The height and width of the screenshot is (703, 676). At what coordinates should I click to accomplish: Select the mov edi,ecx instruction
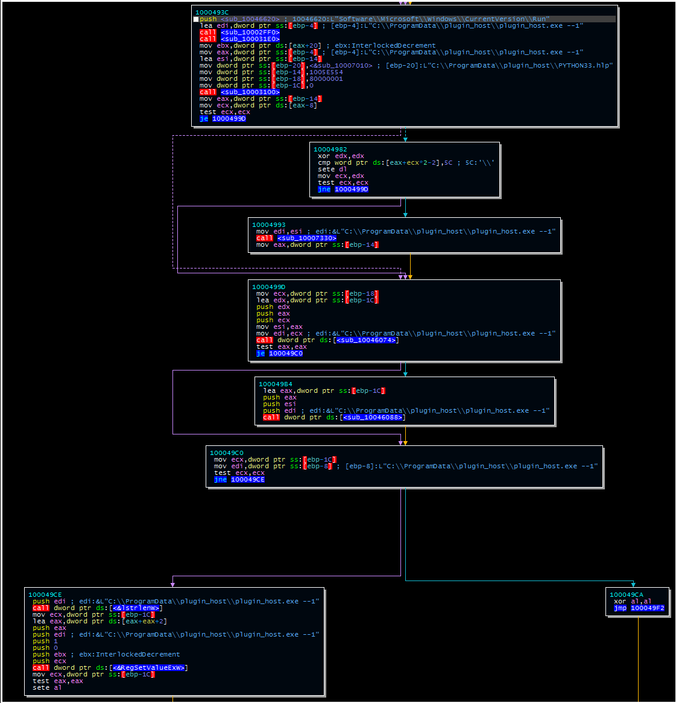[405, 334]
